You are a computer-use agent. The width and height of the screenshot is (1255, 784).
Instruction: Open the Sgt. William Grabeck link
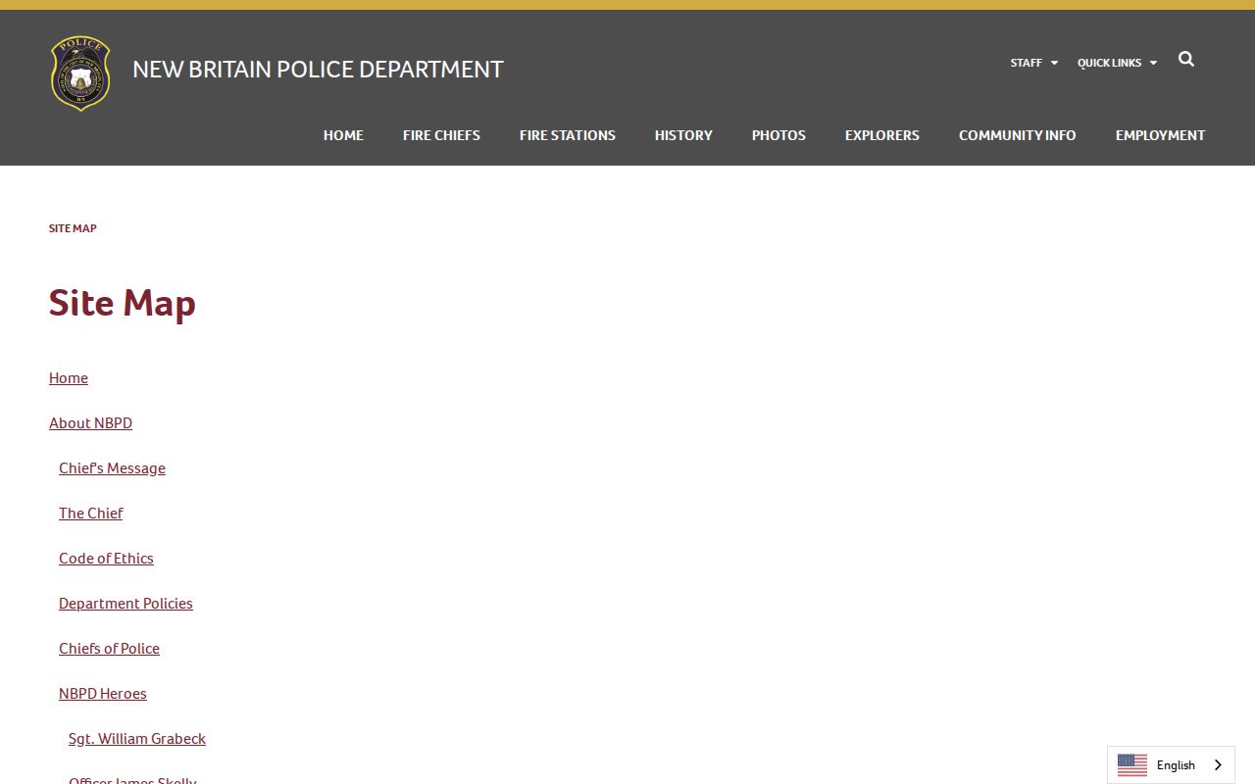coord(137,739)
